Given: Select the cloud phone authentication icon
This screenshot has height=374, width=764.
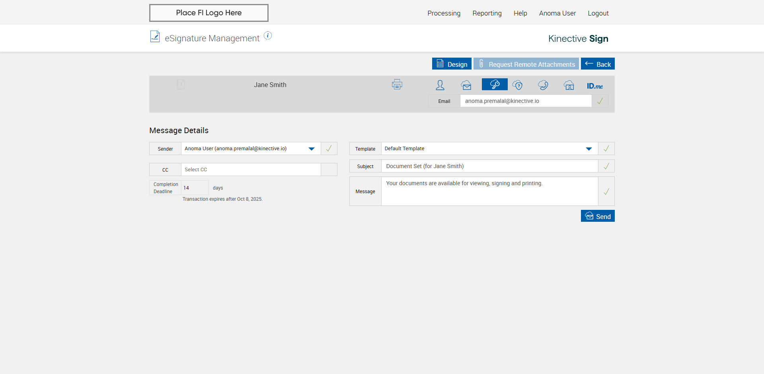Looking at the screenshot, I should click(x=543, y=85).
